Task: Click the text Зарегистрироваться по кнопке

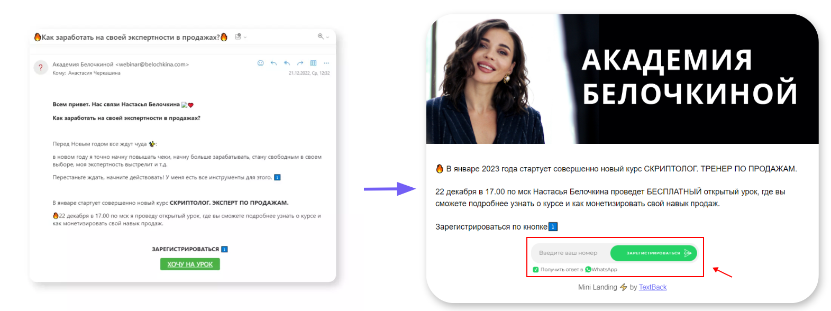Action: click(x=491, y=227)
